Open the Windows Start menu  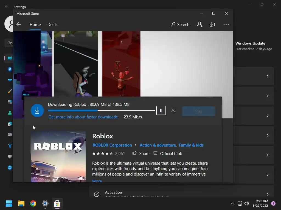pyautogui.click(x=9, y=203)
